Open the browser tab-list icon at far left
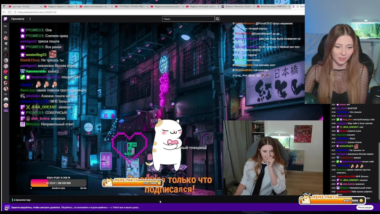 click(x=4, y=6)
